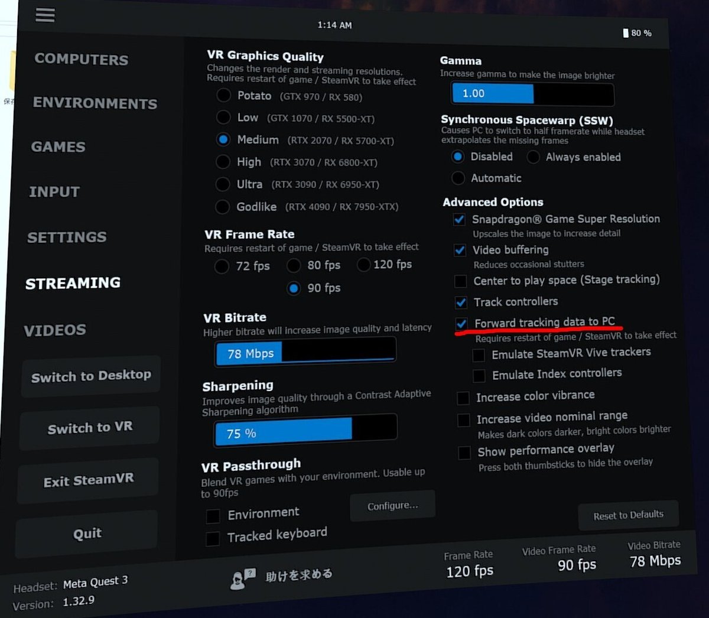Select Medium graphics quality
Image resolution: width=709 pixels, height=618 pixels.
click(x=223, y=139)
